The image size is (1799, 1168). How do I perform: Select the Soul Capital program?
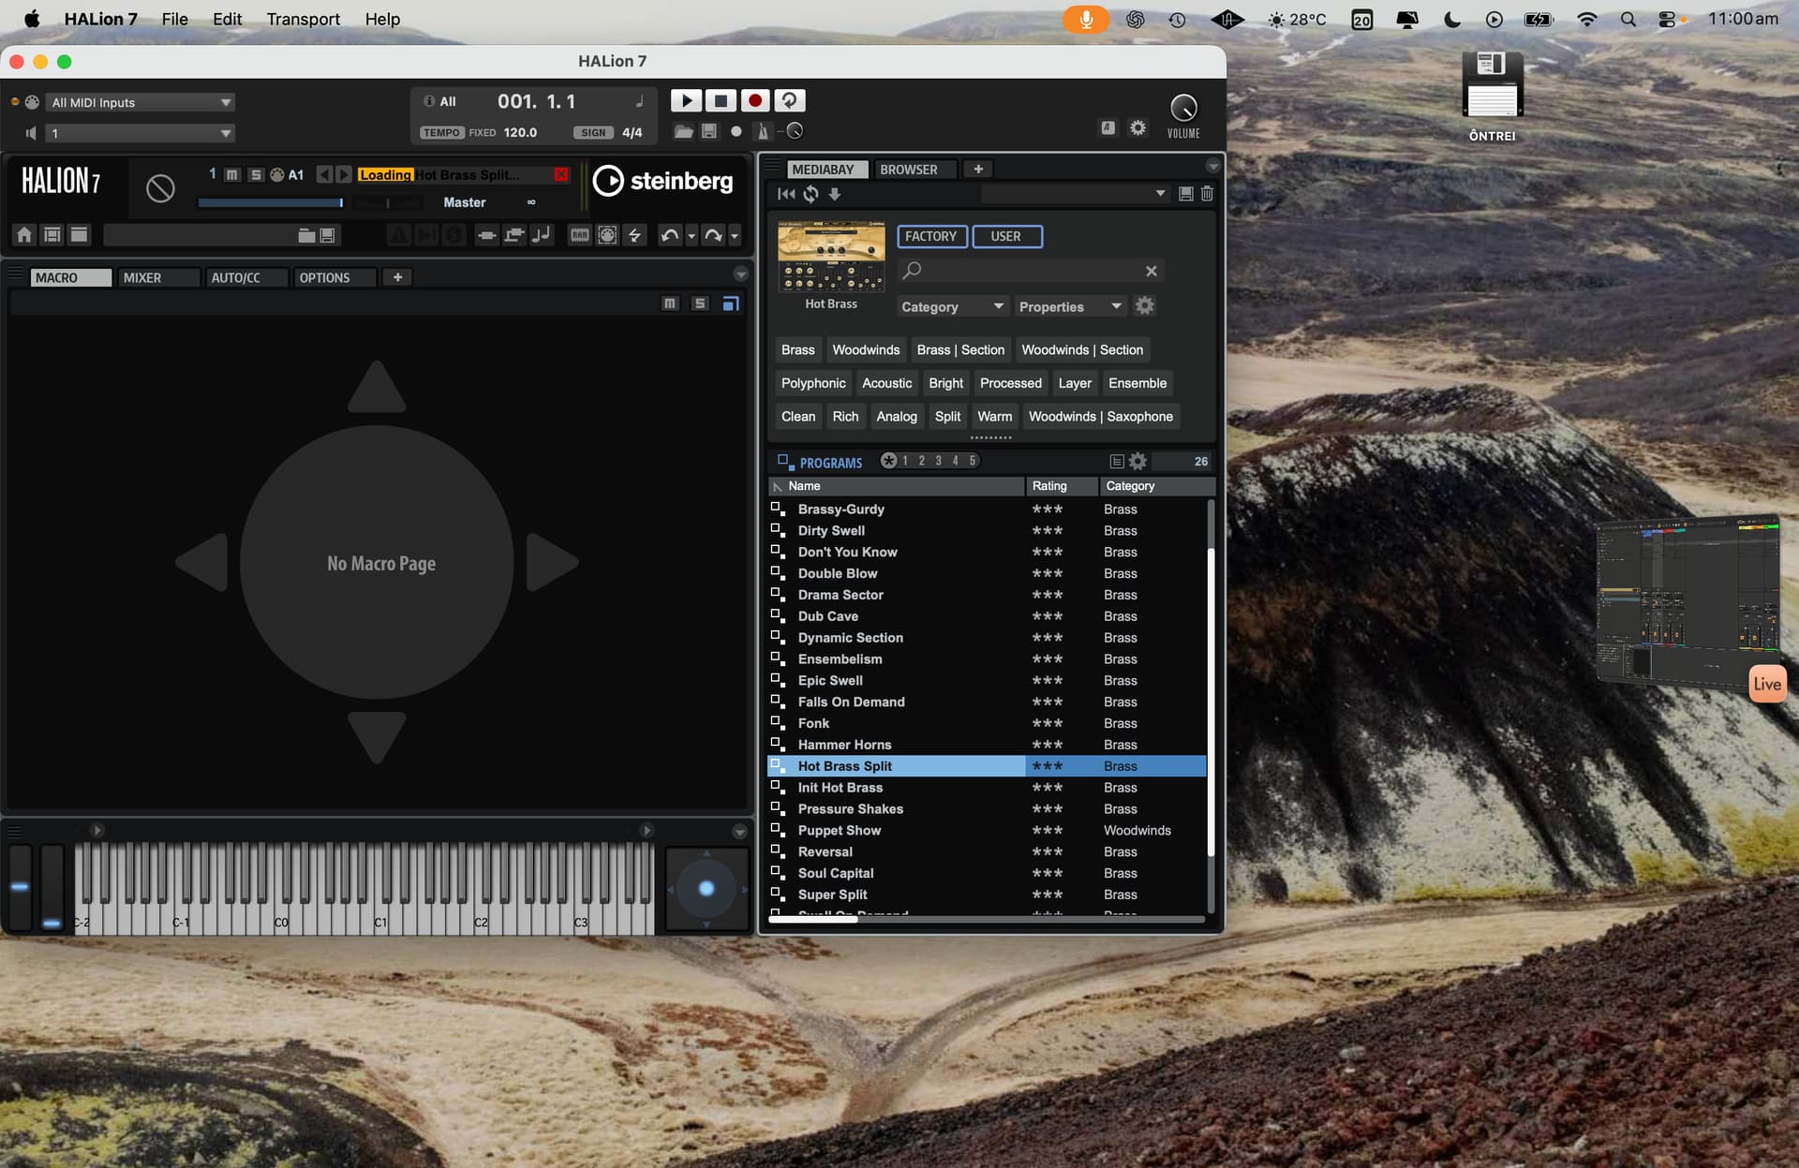835,873
